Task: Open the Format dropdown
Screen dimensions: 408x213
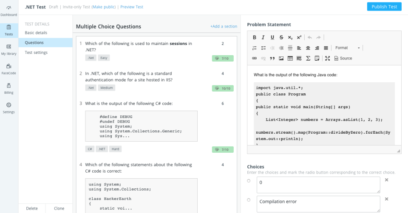Action: point(347,48)
